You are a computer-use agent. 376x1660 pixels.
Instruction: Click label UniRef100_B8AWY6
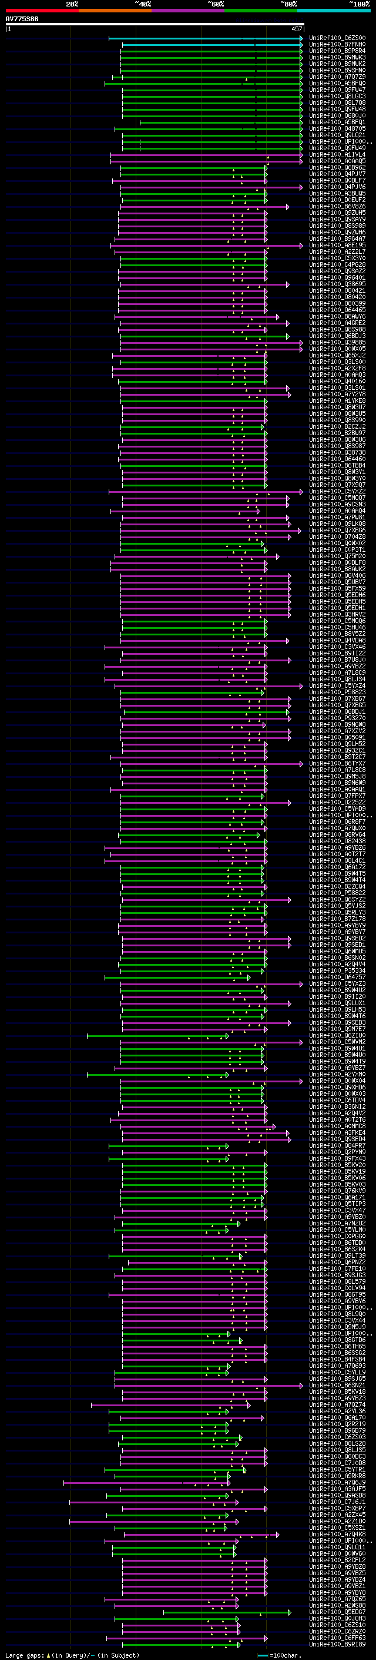[x=337, y=316]
